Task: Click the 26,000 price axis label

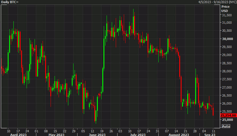Action: tap(227, 103)
